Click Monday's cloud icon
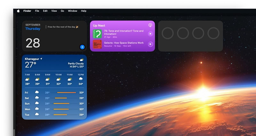This screenshot has width=256, height=136. tap(37, 109)
